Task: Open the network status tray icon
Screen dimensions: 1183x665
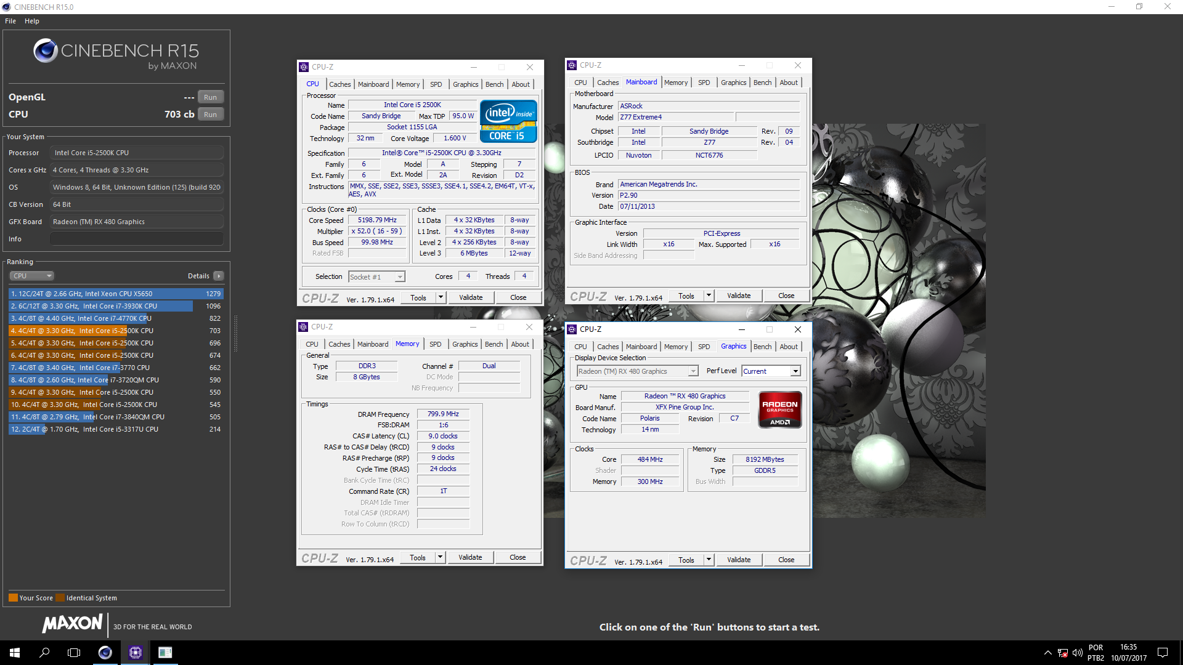Action: (1063, 653)
